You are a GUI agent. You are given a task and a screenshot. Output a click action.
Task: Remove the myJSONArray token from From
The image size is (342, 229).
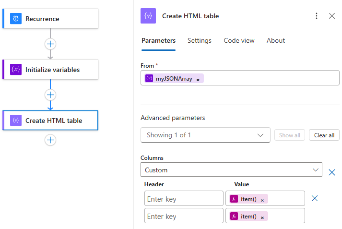click(198, 80)
